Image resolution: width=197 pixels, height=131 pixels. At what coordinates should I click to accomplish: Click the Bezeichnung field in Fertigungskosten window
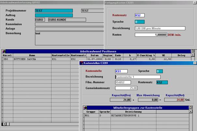click(x=160, y=28)
